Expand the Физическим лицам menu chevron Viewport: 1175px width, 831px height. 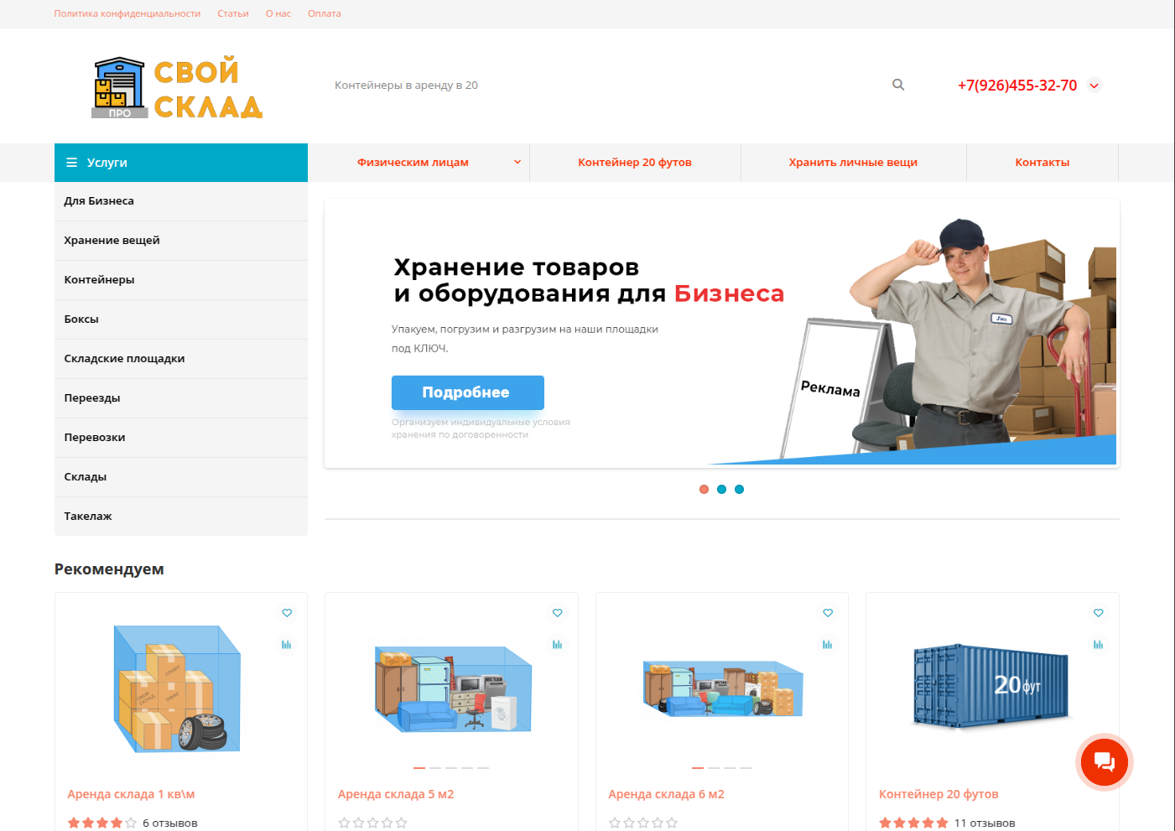point(517,163)
